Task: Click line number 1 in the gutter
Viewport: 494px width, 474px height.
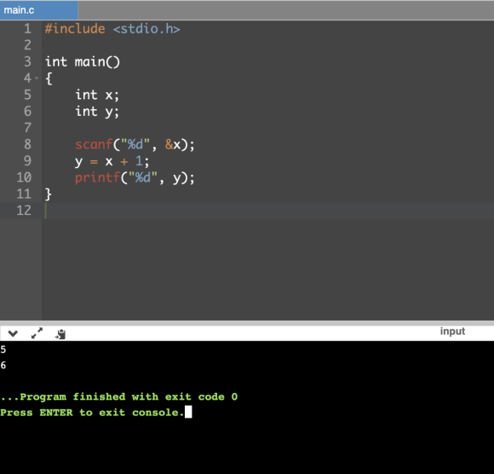Action: pyautogui.click(x=28, y=29)
